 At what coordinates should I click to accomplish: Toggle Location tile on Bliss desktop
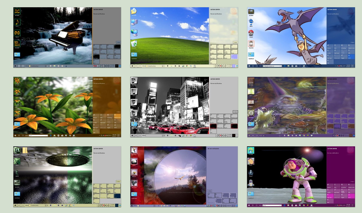[x=213, y=52]
